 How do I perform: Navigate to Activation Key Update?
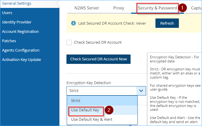(21, 60)
